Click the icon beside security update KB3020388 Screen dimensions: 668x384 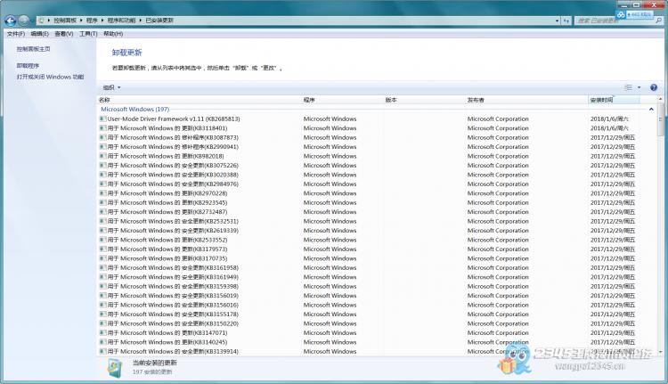pos(102,175)
